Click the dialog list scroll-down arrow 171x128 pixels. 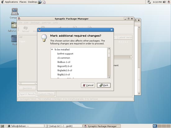click(x=109, y=77)
